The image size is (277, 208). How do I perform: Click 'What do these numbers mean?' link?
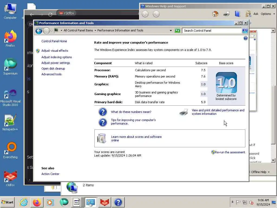pyautogui.click(x=131, y=112)
